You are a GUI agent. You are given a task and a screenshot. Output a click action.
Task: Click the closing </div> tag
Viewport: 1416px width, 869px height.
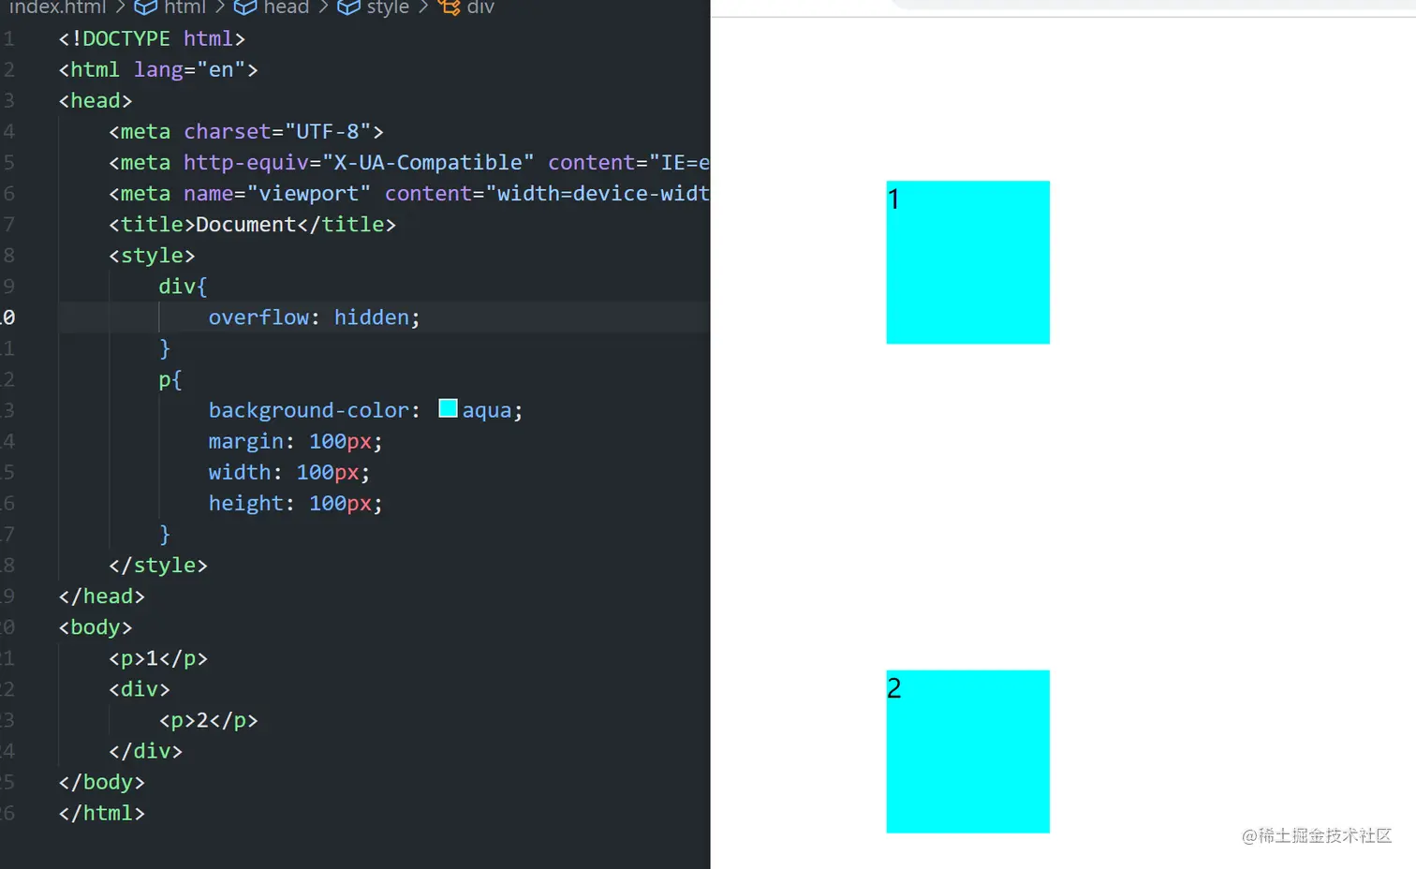coord(145,751)
